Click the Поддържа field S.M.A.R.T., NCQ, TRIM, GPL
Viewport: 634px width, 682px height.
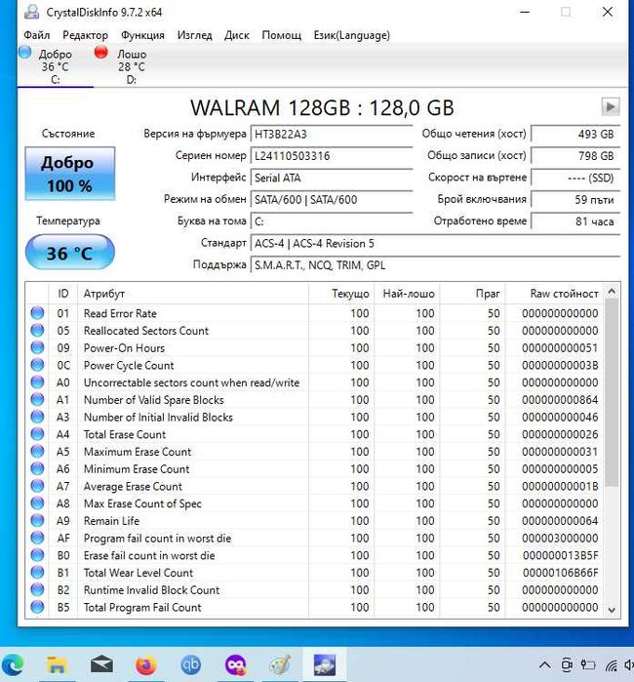(435, 264)
